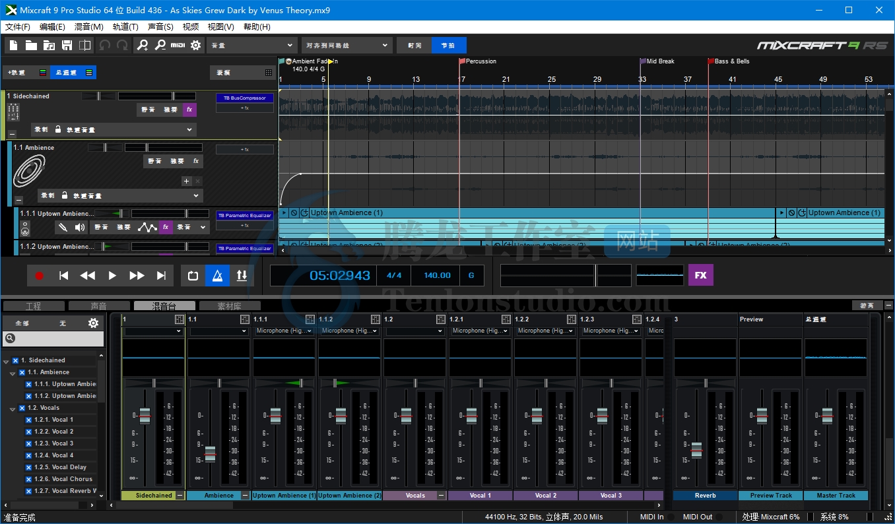Open the snap-to-grid dropdown in toolbar
The height and width of the screenshot is (524, 895).
(347, 45)
